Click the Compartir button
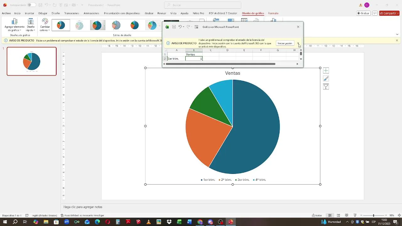 (x=389, y=13)
